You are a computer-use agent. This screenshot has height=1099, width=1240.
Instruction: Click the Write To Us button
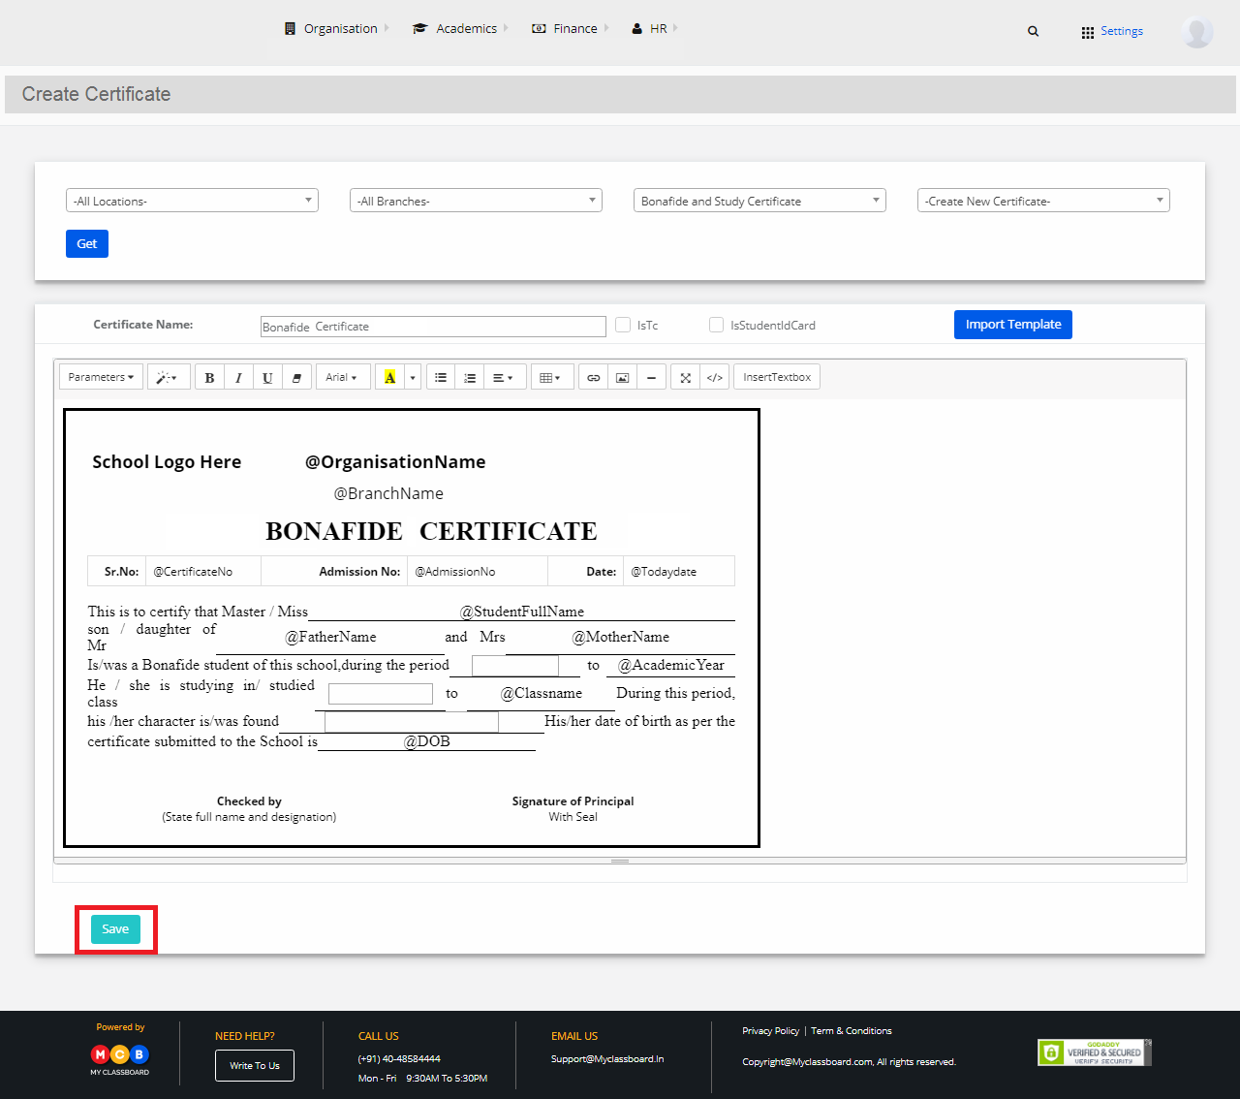pos(255,1065)
